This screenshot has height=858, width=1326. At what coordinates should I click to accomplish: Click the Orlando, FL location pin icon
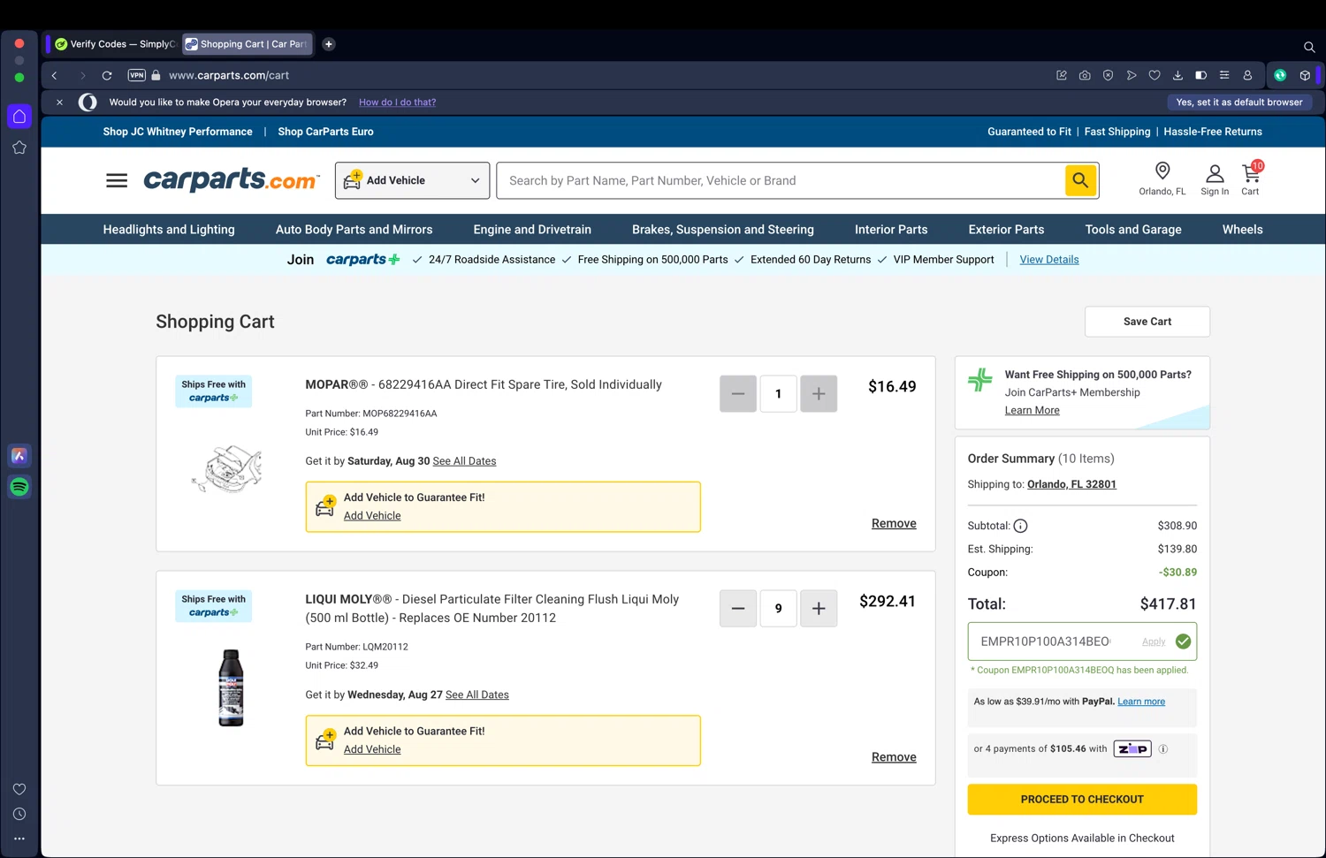point(1162,171)
